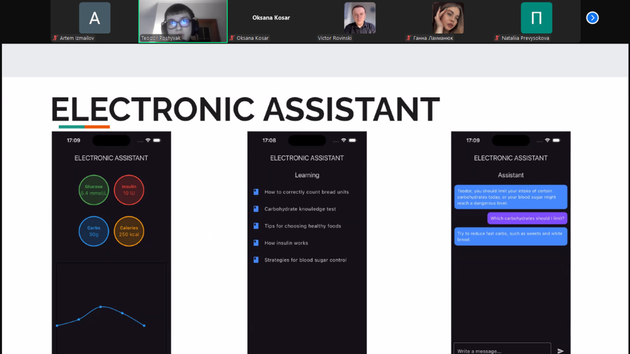
Task: Select the green Glucose circle indicator
Action: (94, 190)
